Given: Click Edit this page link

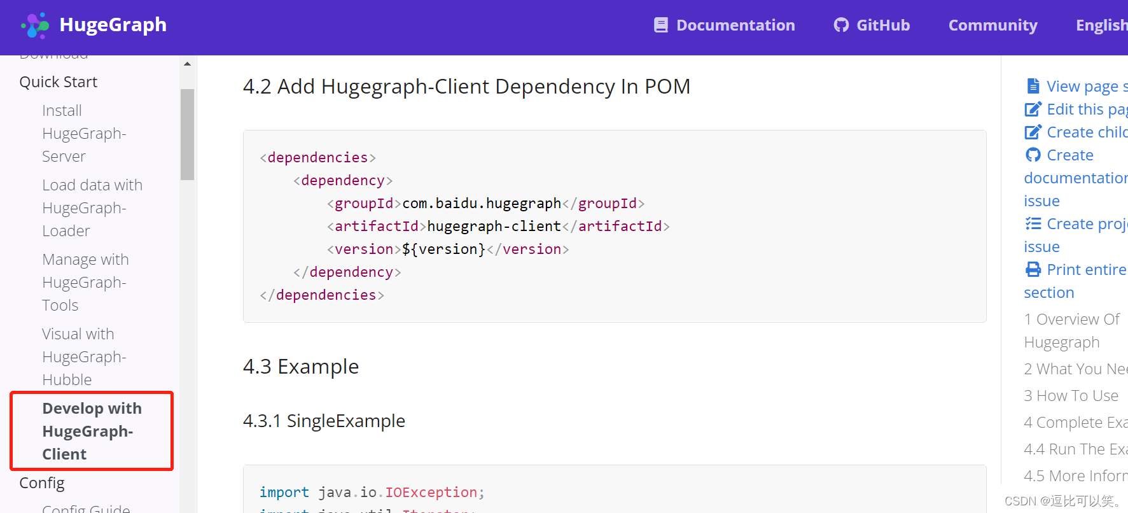Looking at the screenshot, I should click(1087, 109).
